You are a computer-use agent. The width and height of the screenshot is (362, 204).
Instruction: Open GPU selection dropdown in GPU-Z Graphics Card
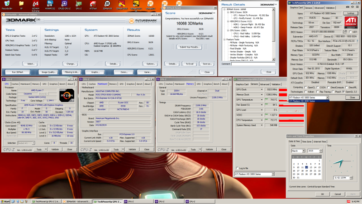(327, 97)
